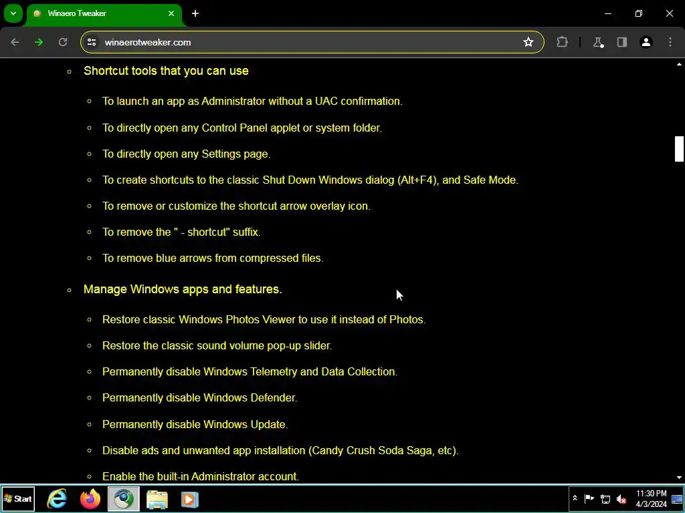
Task: Open Windows Media Player in taskbar
Action: (190, 499)
